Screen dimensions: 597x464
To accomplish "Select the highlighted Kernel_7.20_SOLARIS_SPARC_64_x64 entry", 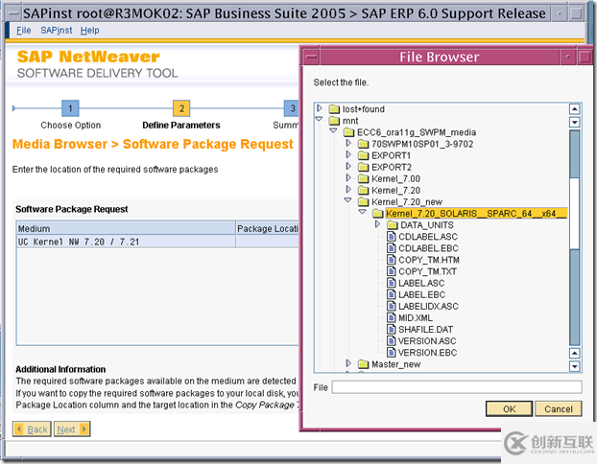I will (x=476, y=214).
